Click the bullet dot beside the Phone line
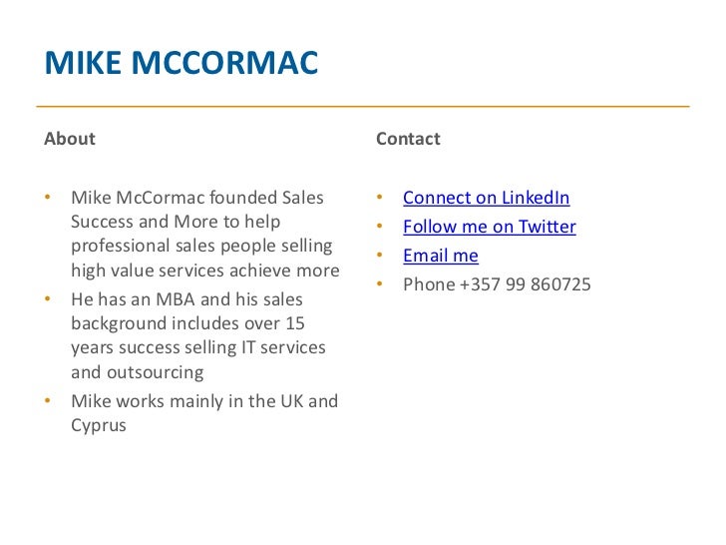This screenshot has width=726, height=545. 380,283
